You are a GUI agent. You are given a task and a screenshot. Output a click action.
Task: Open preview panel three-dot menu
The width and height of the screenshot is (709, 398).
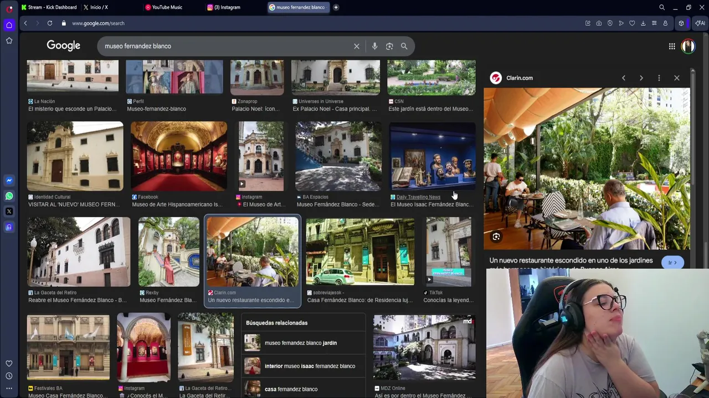pos(659,78)
